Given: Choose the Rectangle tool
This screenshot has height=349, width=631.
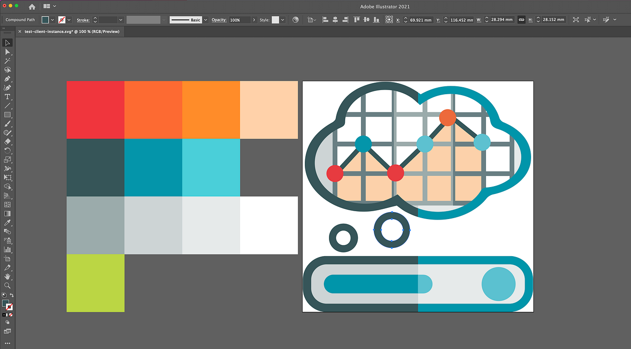Looking at the screenshot, I should (x=7, y=115).
